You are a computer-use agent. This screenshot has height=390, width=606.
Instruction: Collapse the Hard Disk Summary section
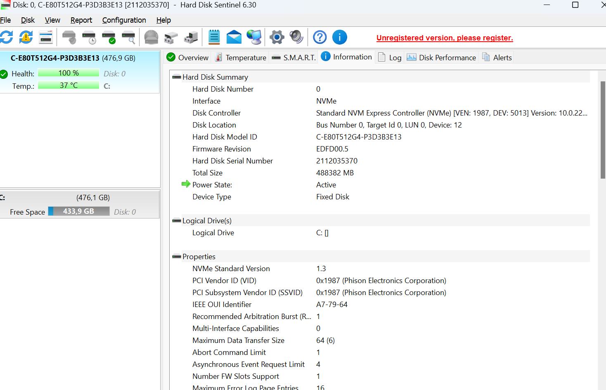tap(177, 77)
